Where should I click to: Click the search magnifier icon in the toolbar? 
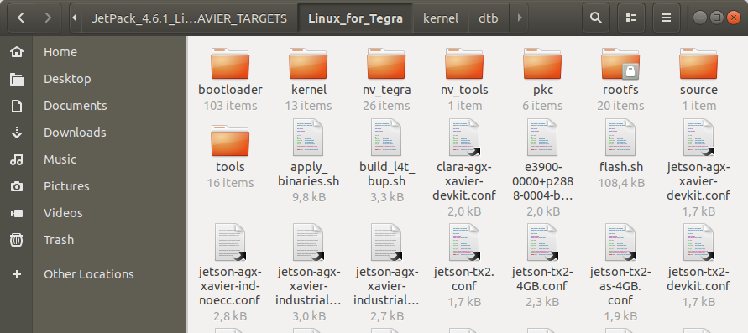point(595,18)
